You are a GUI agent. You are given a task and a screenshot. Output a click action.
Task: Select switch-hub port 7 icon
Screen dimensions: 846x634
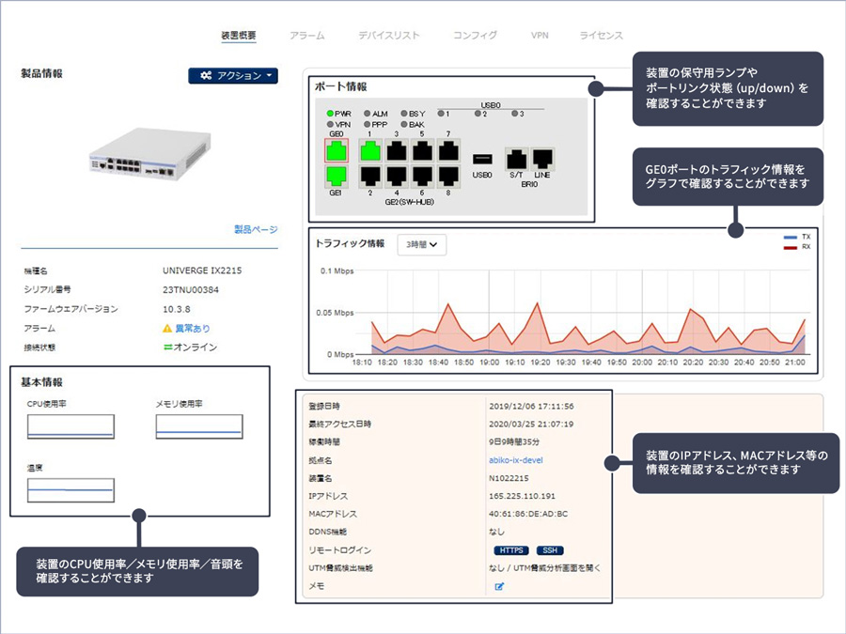[448, 151]
